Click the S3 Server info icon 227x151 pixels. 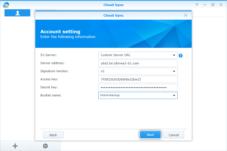[181, 56]
